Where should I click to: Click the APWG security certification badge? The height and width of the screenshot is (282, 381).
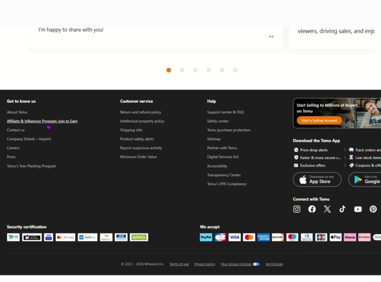(x=139, y=237)
